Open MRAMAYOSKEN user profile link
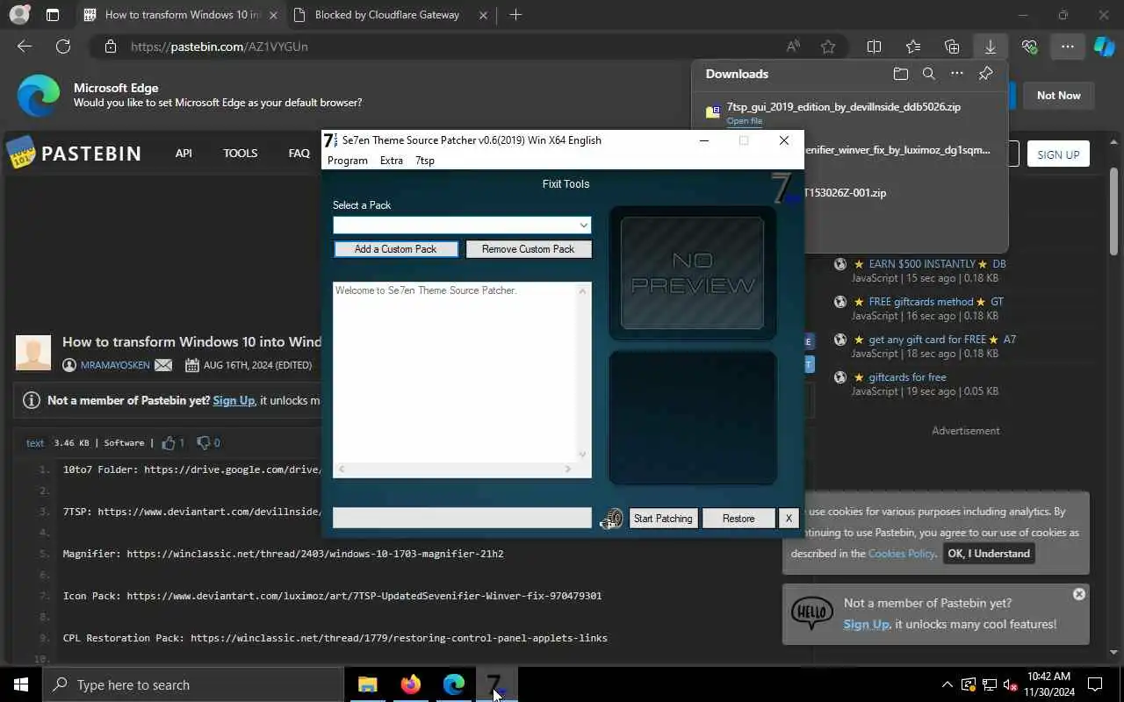 click(115, 365)
